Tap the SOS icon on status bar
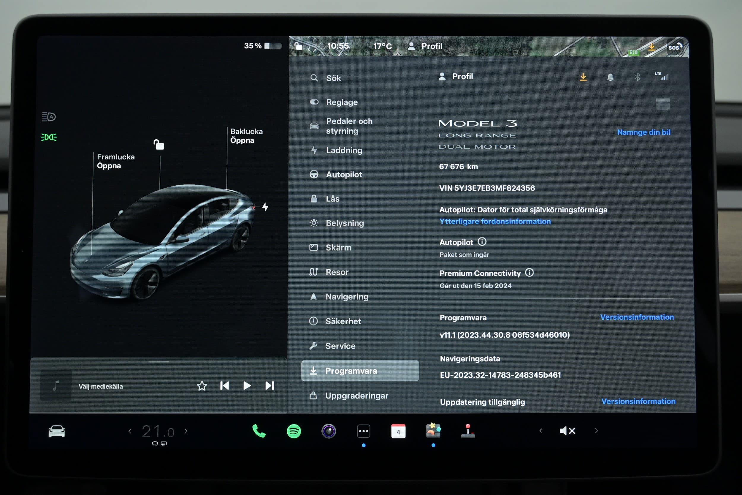Viewport: 742px width, 495px height. 675,47
